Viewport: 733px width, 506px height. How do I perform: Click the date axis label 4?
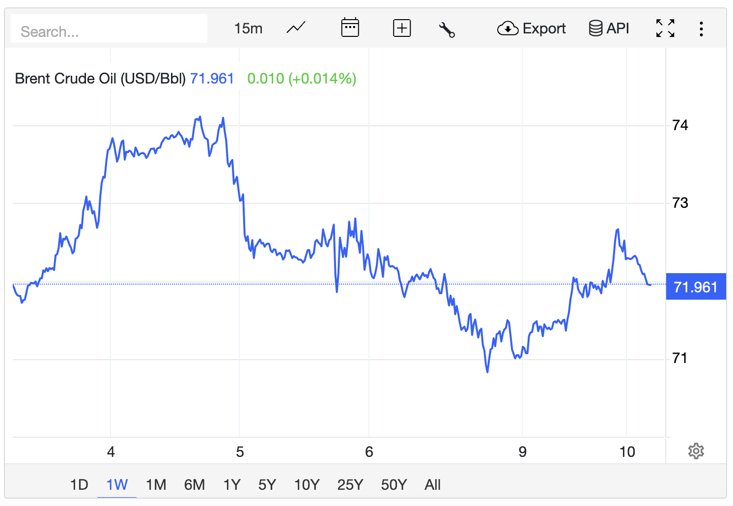(x=111, y=452)
